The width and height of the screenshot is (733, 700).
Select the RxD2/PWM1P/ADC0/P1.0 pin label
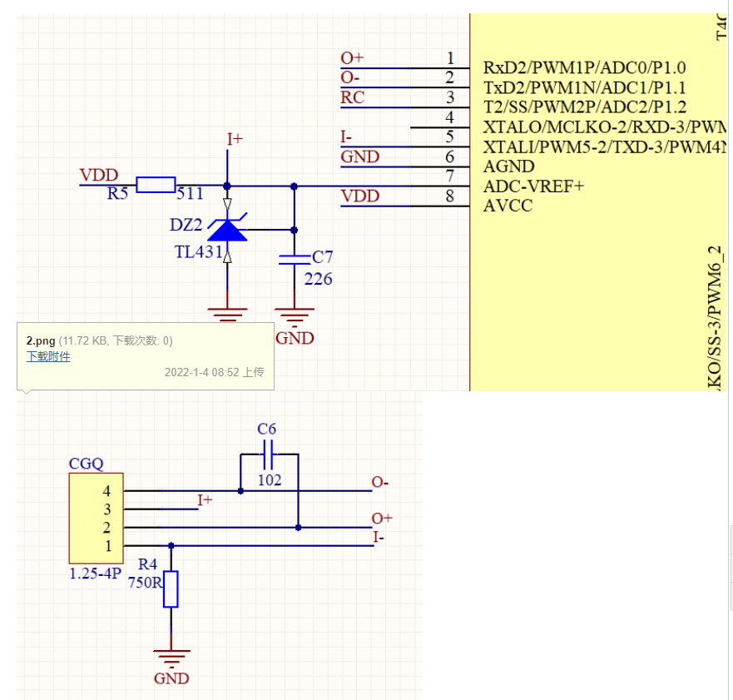(584, 67)
